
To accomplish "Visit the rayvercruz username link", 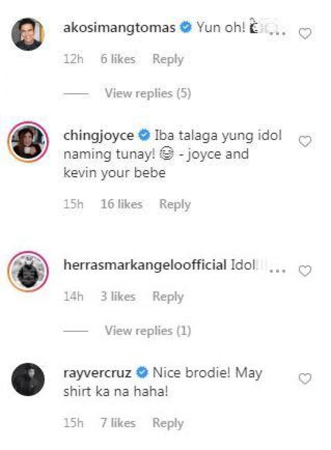I will (97, 373).
